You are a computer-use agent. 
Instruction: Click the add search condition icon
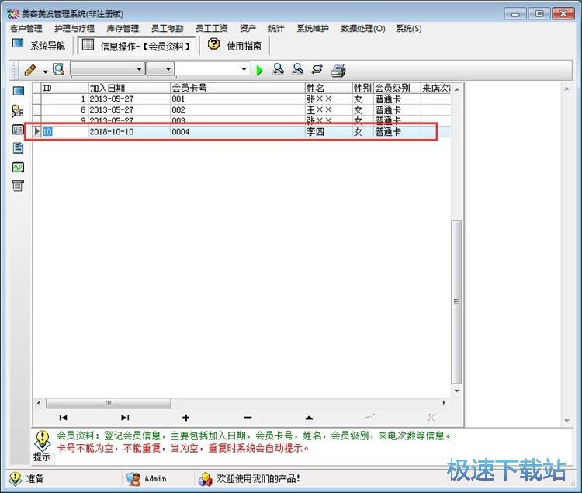(278, 69)
